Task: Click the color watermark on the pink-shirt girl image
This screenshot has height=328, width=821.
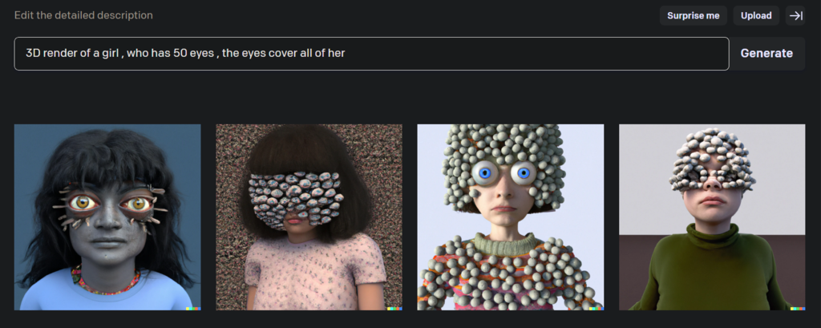Action: pos(394,309)
